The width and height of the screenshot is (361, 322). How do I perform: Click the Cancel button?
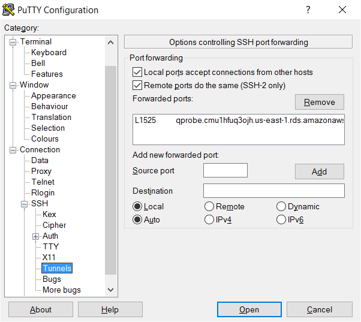click(x=320, y=309)
